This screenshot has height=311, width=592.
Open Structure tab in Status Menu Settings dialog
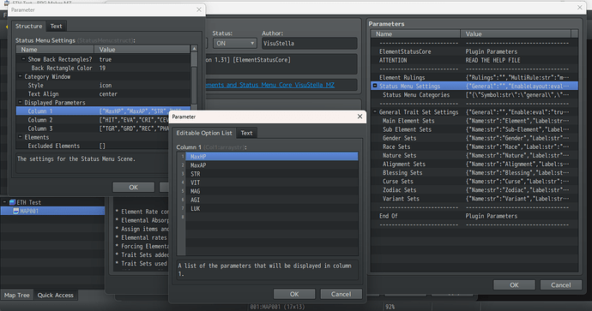28,26
